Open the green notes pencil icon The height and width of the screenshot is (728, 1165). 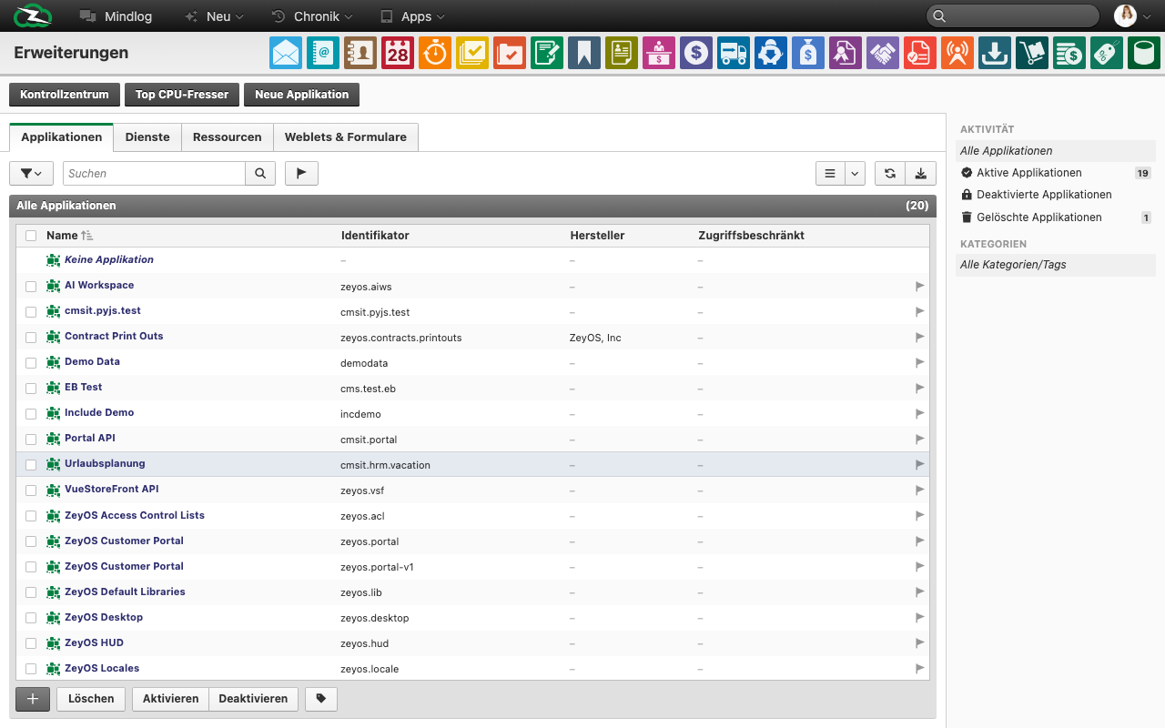(547, 53)
